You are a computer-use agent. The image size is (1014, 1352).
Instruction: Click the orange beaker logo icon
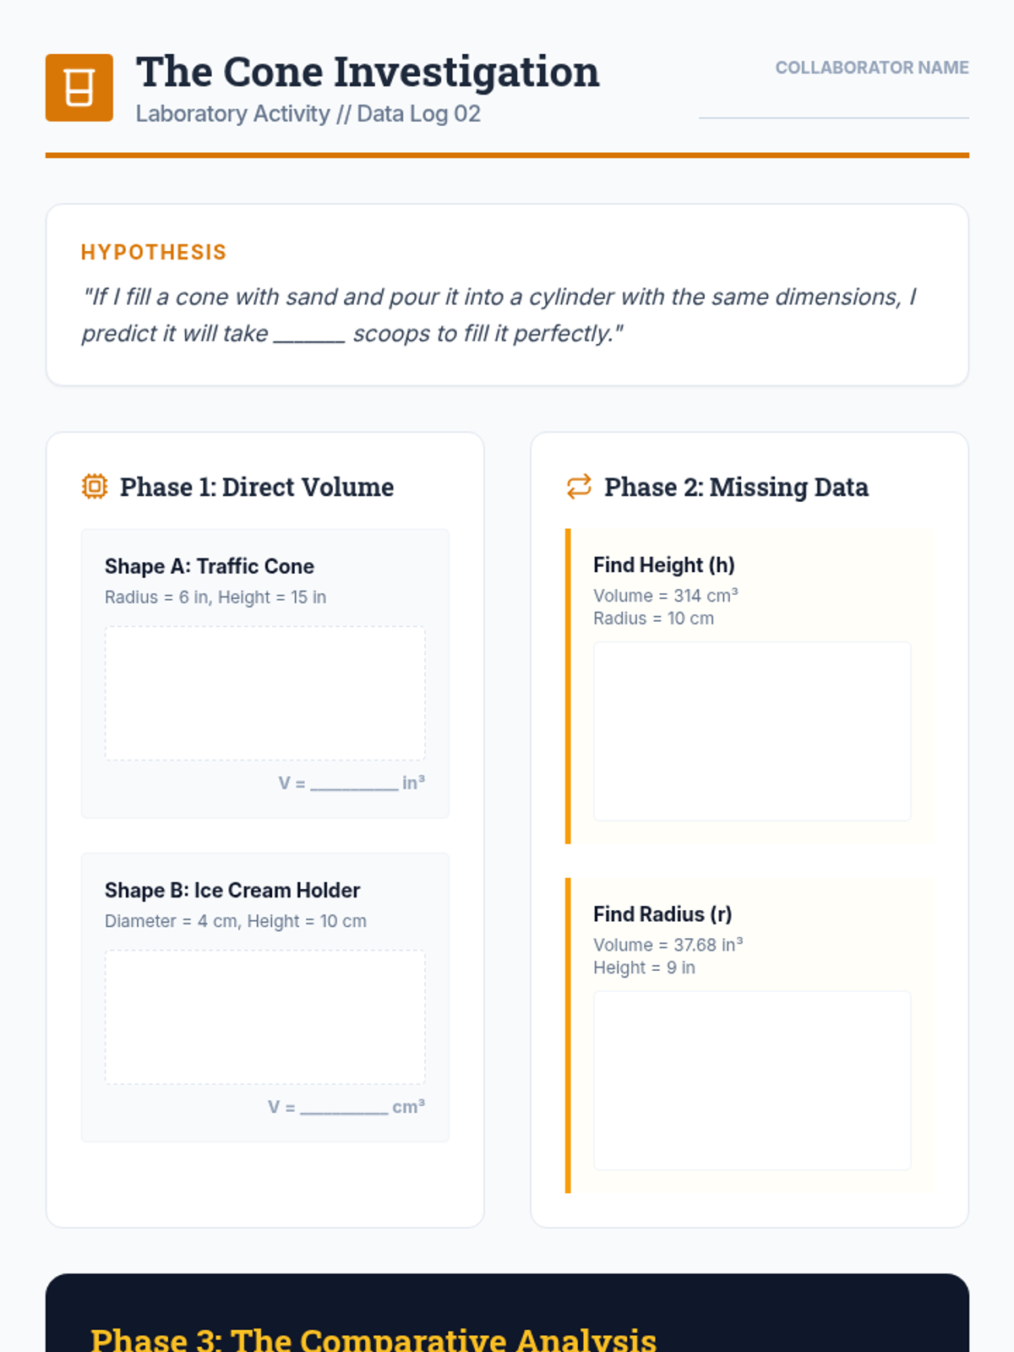(79, 88)
